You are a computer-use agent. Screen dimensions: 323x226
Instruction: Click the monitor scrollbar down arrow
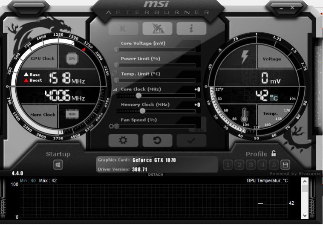click(x=305, y=216)
